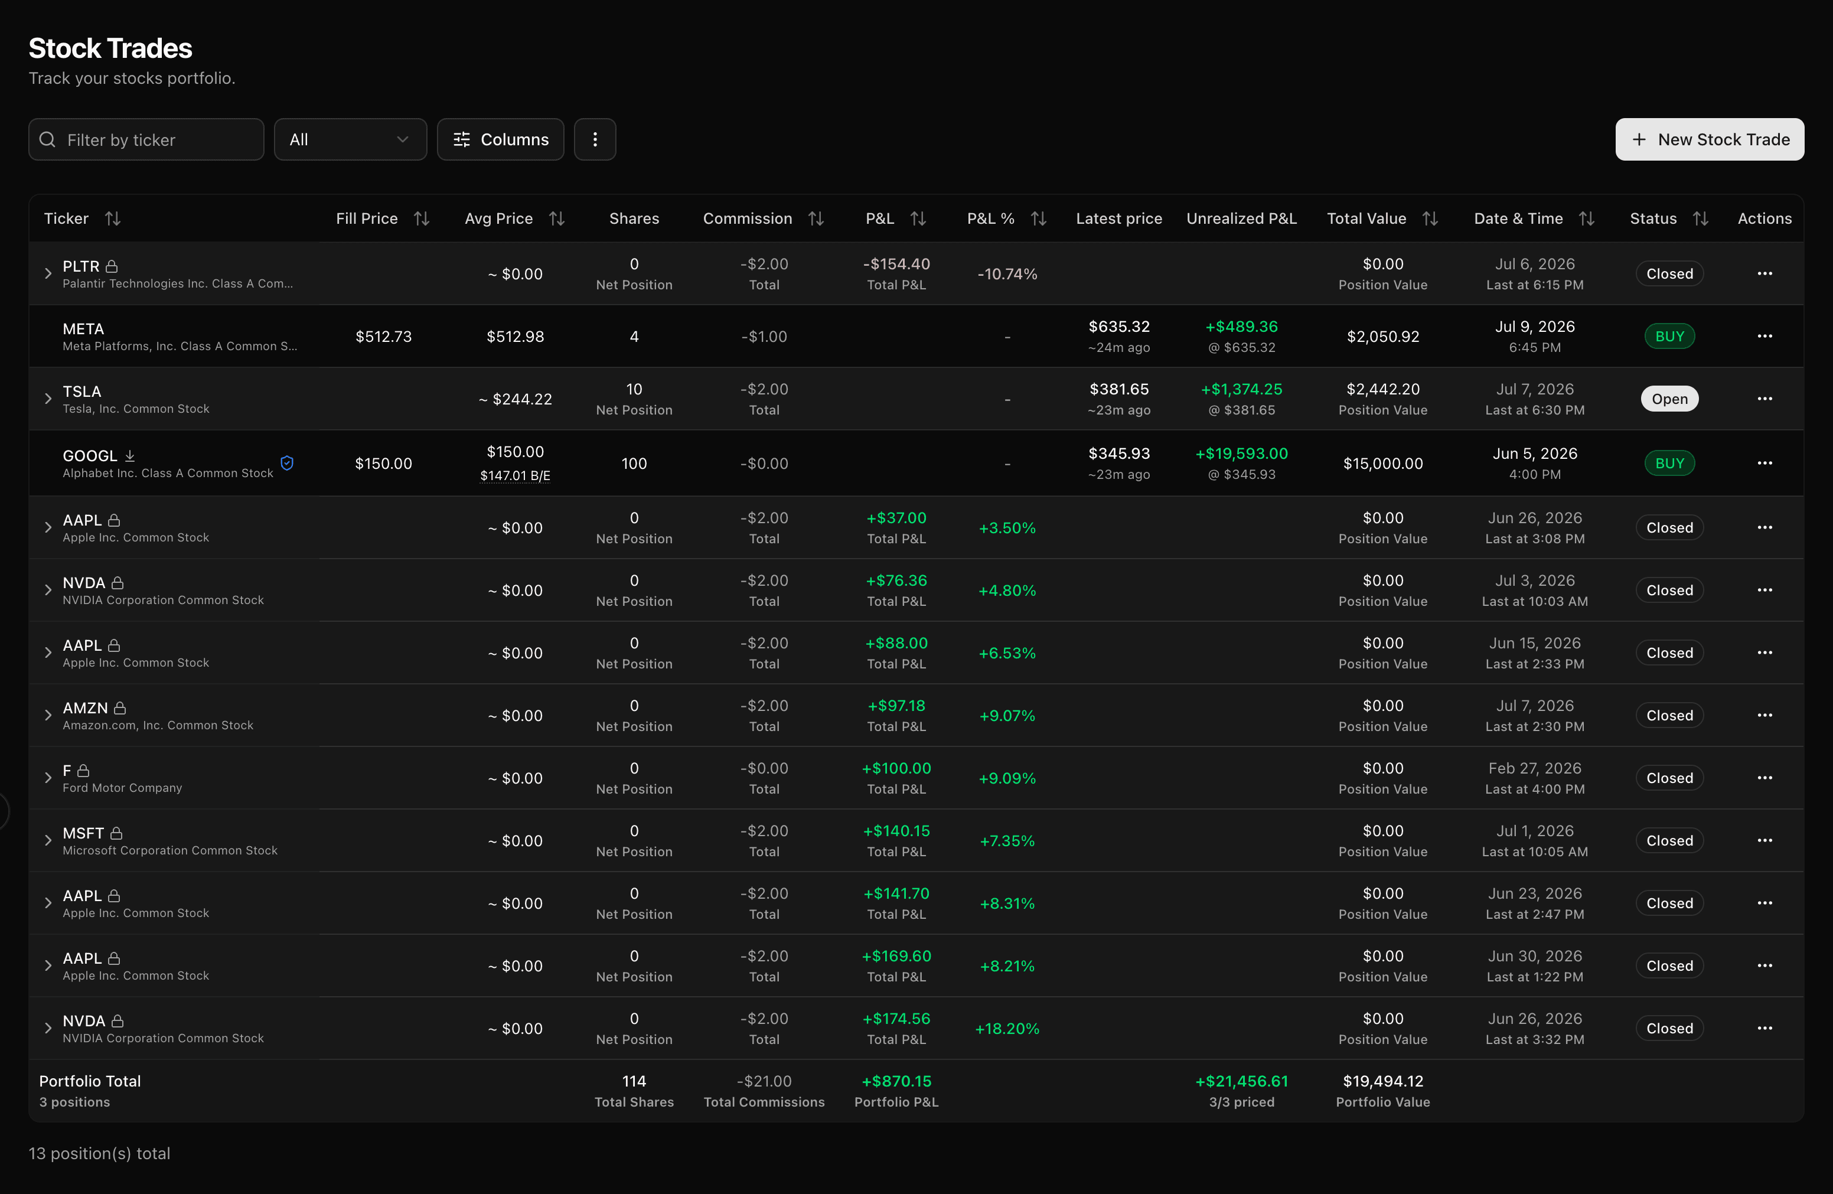Viewport: 1833px width, 1194px height.
Task: Sort by Avg Price column
Action: click(557, 218)
